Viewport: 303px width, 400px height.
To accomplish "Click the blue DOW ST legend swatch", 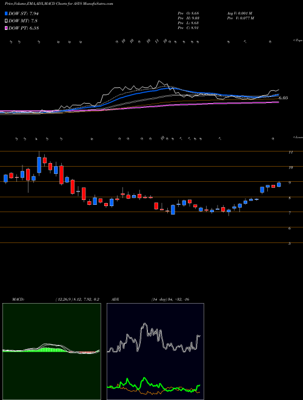I will (x=6, y=13).
